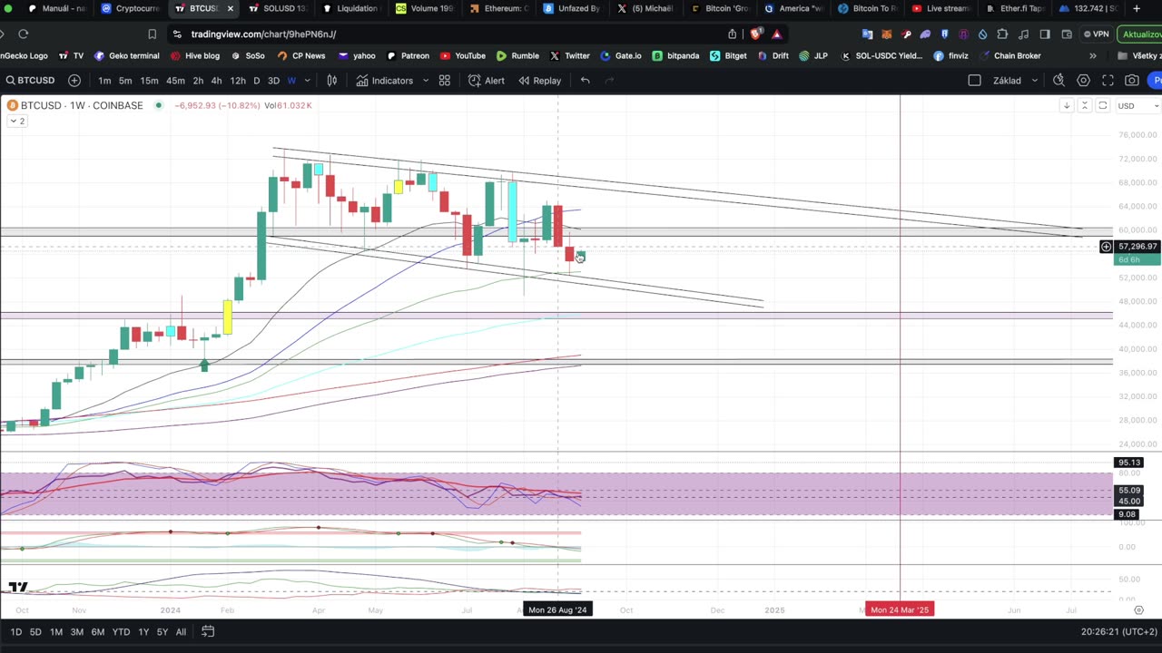The width and height of the screenshot is (1162, 653).
Task: Click the crosshair price label 57,296.97
Action: pyautogui.click(x=1137, y=247)
